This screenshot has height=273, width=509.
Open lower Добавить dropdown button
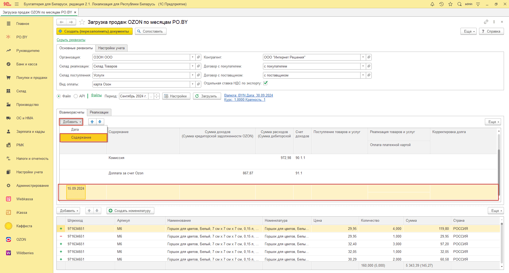pyautogui.click(x=68, y=211)
